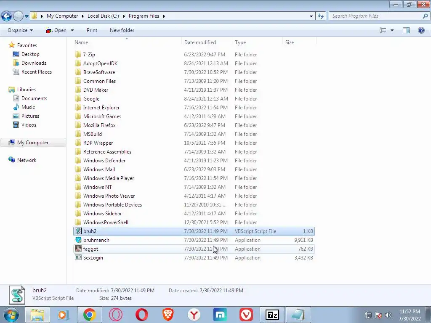Open the Organize menu
431x323 pixels.
[x=20, y=30]
